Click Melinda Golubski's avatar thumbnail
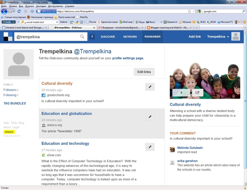Viewport: 247px width, 190px height. click(x=172, y=150)
